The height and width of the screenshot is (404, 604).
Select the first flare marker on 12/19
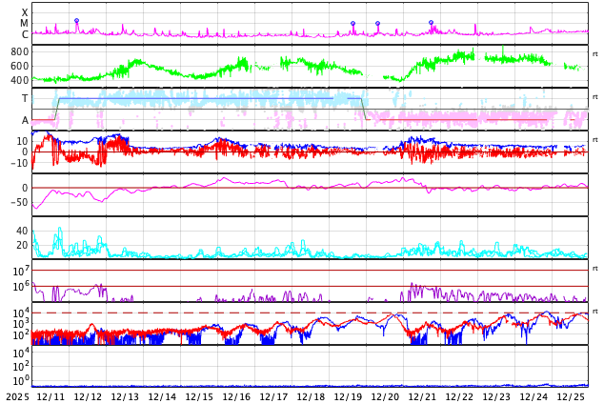(x=352, y=24)
